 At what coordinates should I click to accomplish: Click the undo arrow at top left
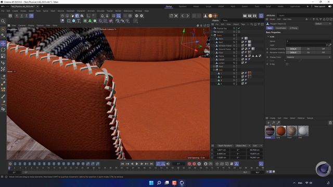(x=3, y=7)
